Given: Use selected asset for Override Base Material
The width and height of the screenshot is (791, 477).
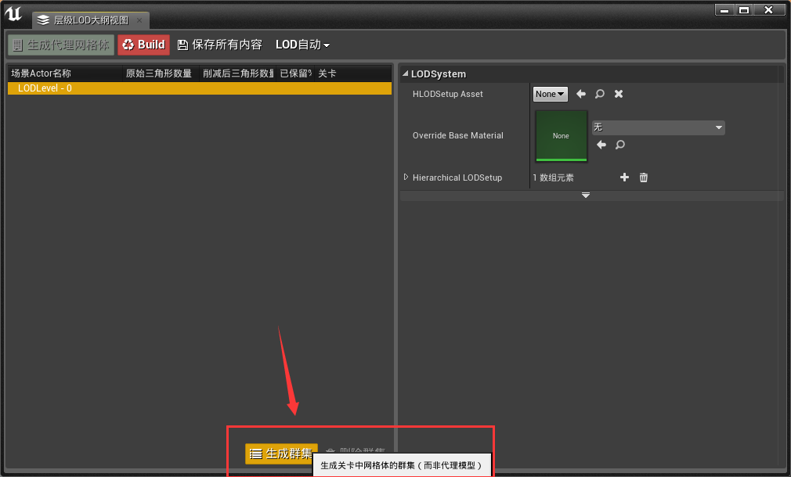Looking at the screenshot, I should pos(601,145).
